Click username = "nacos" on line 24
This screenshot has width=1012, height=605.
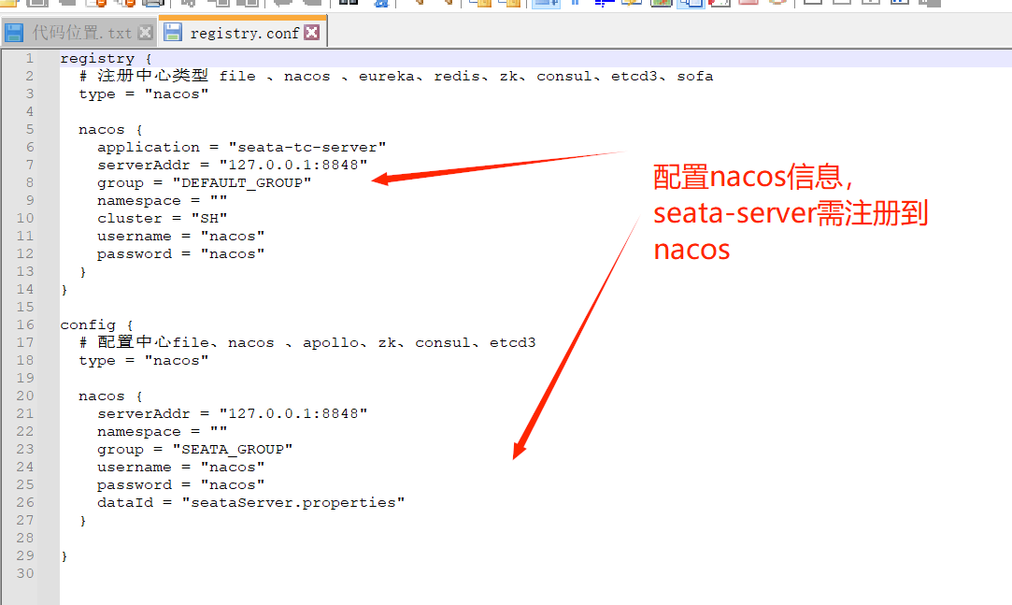point(180,467)
